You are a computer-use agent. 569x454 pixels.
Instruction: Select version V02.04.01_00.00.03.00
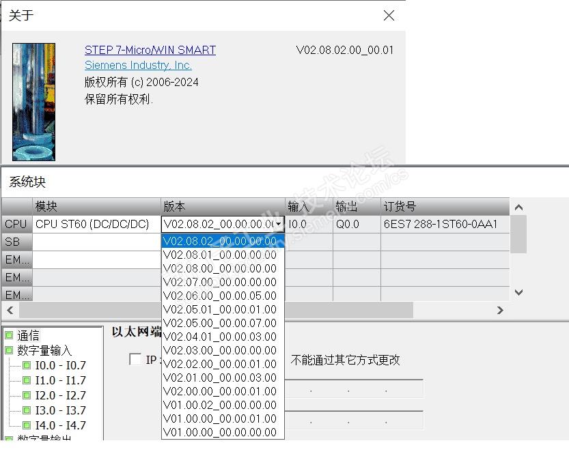coord(223,337)
